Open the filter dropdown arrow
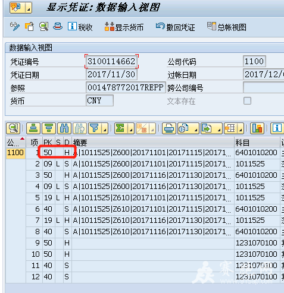 tap(105, 128)
